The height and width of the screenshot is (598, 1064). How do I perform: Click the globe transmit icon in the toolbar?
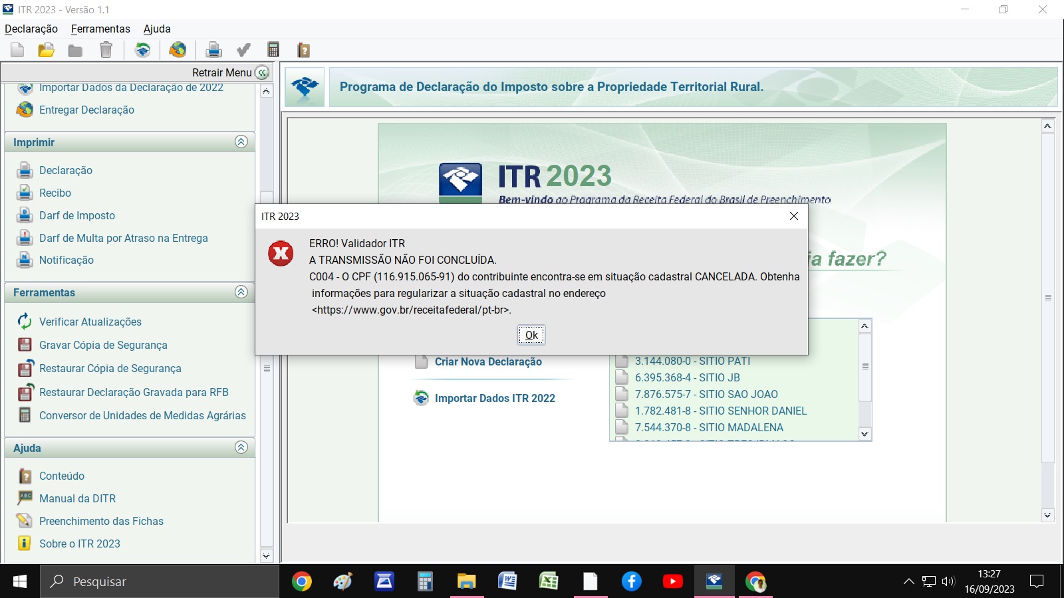(x=178, y=50)
